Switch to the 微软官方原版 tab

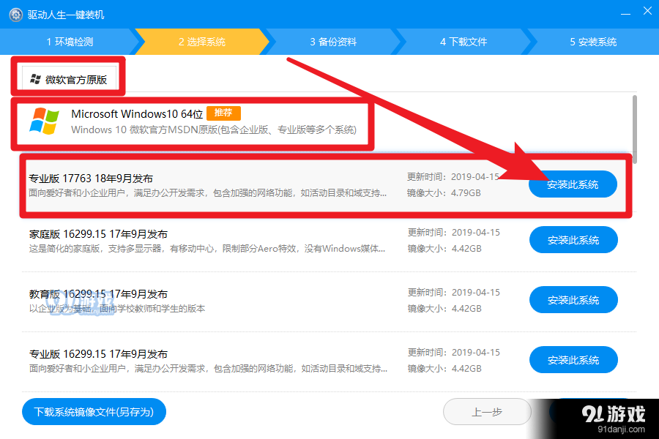click(x=69, y=79)
